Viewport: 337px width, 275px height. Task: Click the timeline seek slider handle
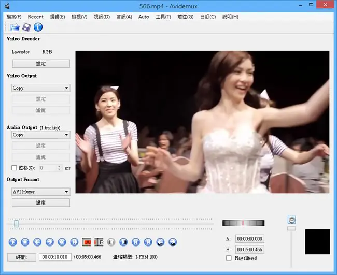(x=17, y=224)
